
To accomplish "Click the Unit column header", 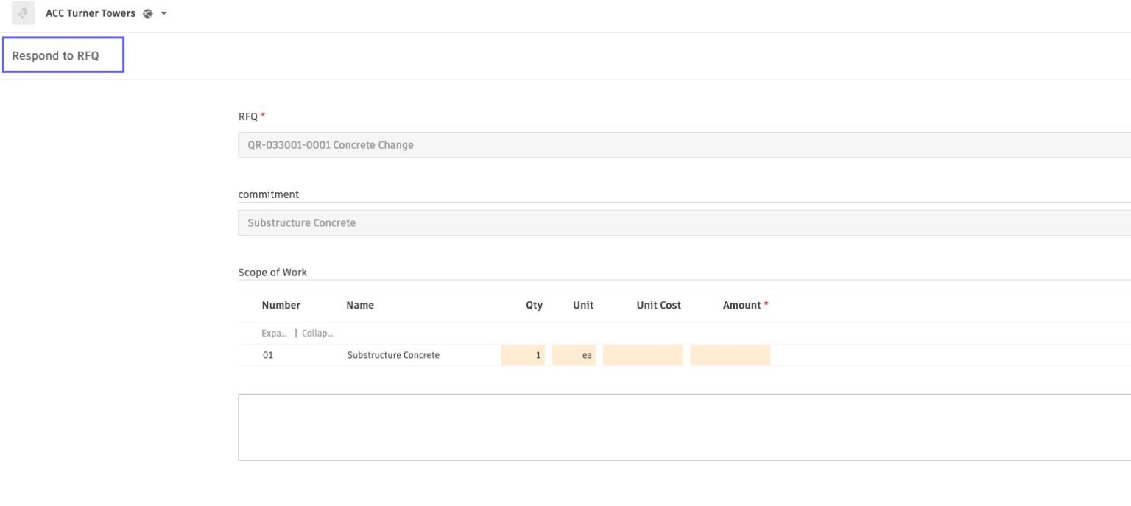I will coord(583,305).
